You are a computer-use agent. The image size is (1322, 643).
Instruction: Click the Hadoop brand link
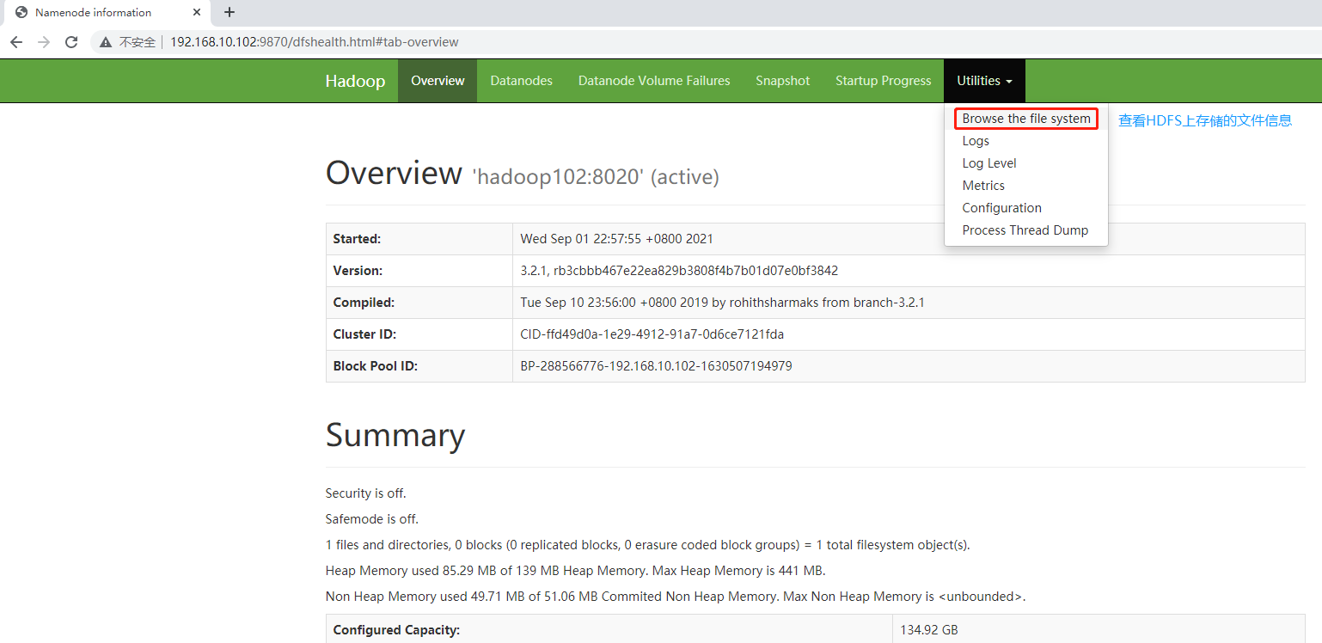coord(355,81)
